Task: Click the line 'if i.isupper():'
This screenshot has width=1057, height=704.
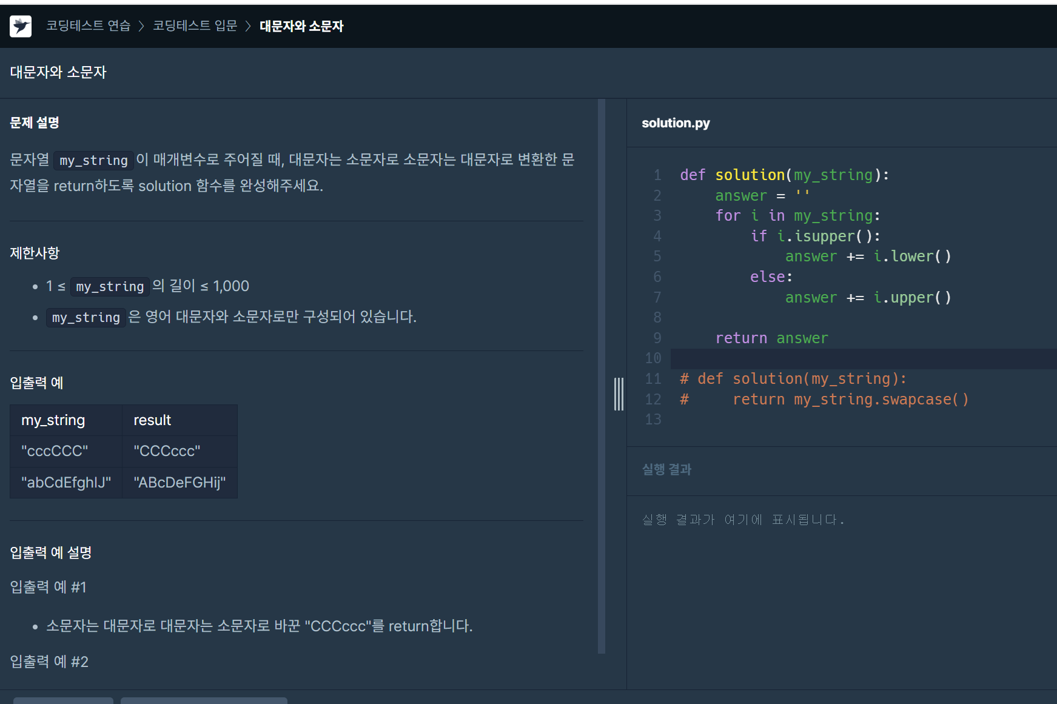Action: pyautogui.click(x=815, y=236)
